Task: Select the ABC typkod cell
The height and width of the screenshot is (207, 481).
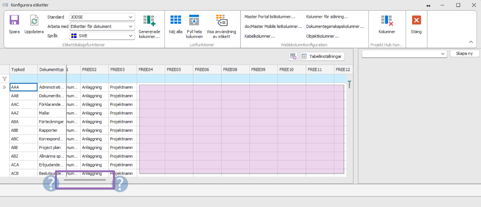Action: point(23,138)
